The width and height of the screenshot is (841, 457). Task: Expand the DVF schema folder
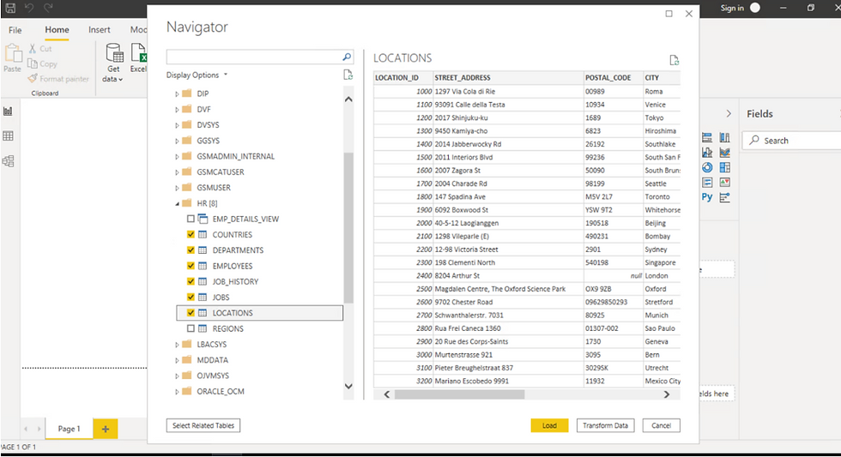(x=177, y=109)
